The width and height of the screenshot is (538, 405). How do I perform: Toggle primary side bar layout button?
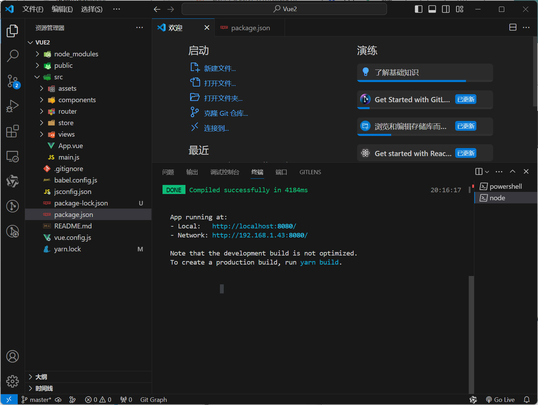coord(419,9)
